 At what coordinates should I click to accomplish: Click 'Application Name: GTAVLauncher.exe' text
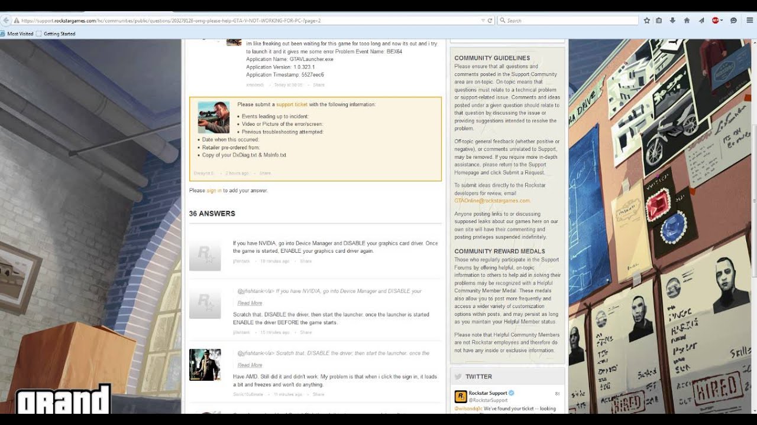click(x=290, y=59)
